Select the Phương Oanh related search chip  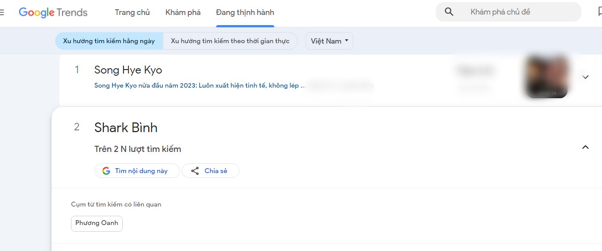[97, 223]
